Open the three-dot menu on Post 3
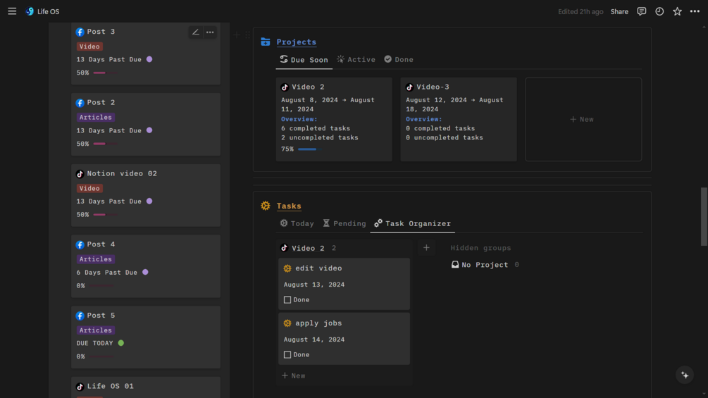708x398 pixels. [x=210, y=32]
